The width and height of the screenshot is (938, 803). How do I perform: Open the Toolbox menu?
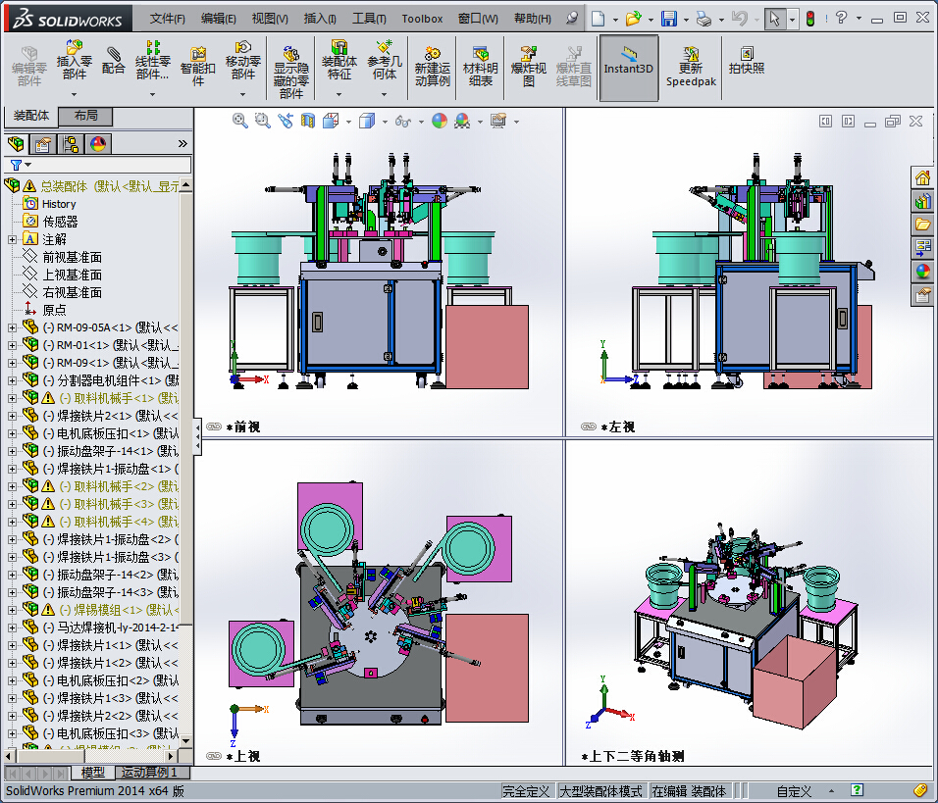[422, 19]
